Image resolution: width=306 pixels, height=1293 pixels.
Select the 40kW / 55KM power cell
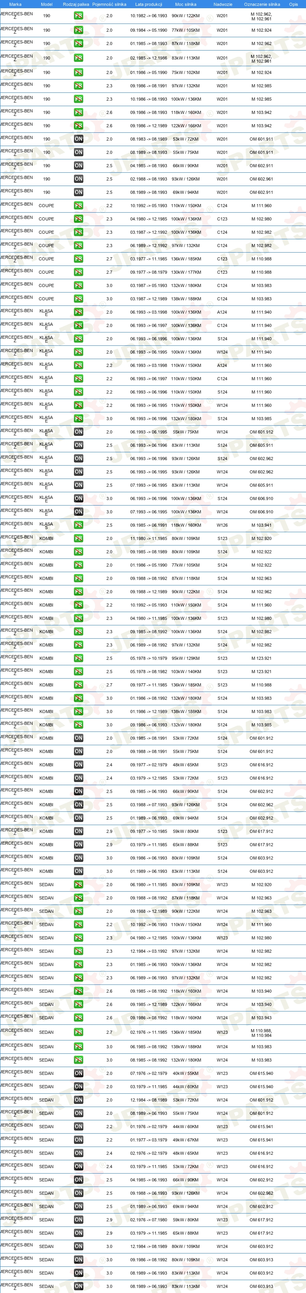pos(185,1074)
